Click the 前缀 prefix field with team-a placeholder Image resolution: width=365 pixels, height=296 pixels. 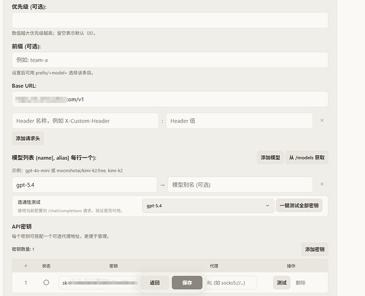pos(170,60)
